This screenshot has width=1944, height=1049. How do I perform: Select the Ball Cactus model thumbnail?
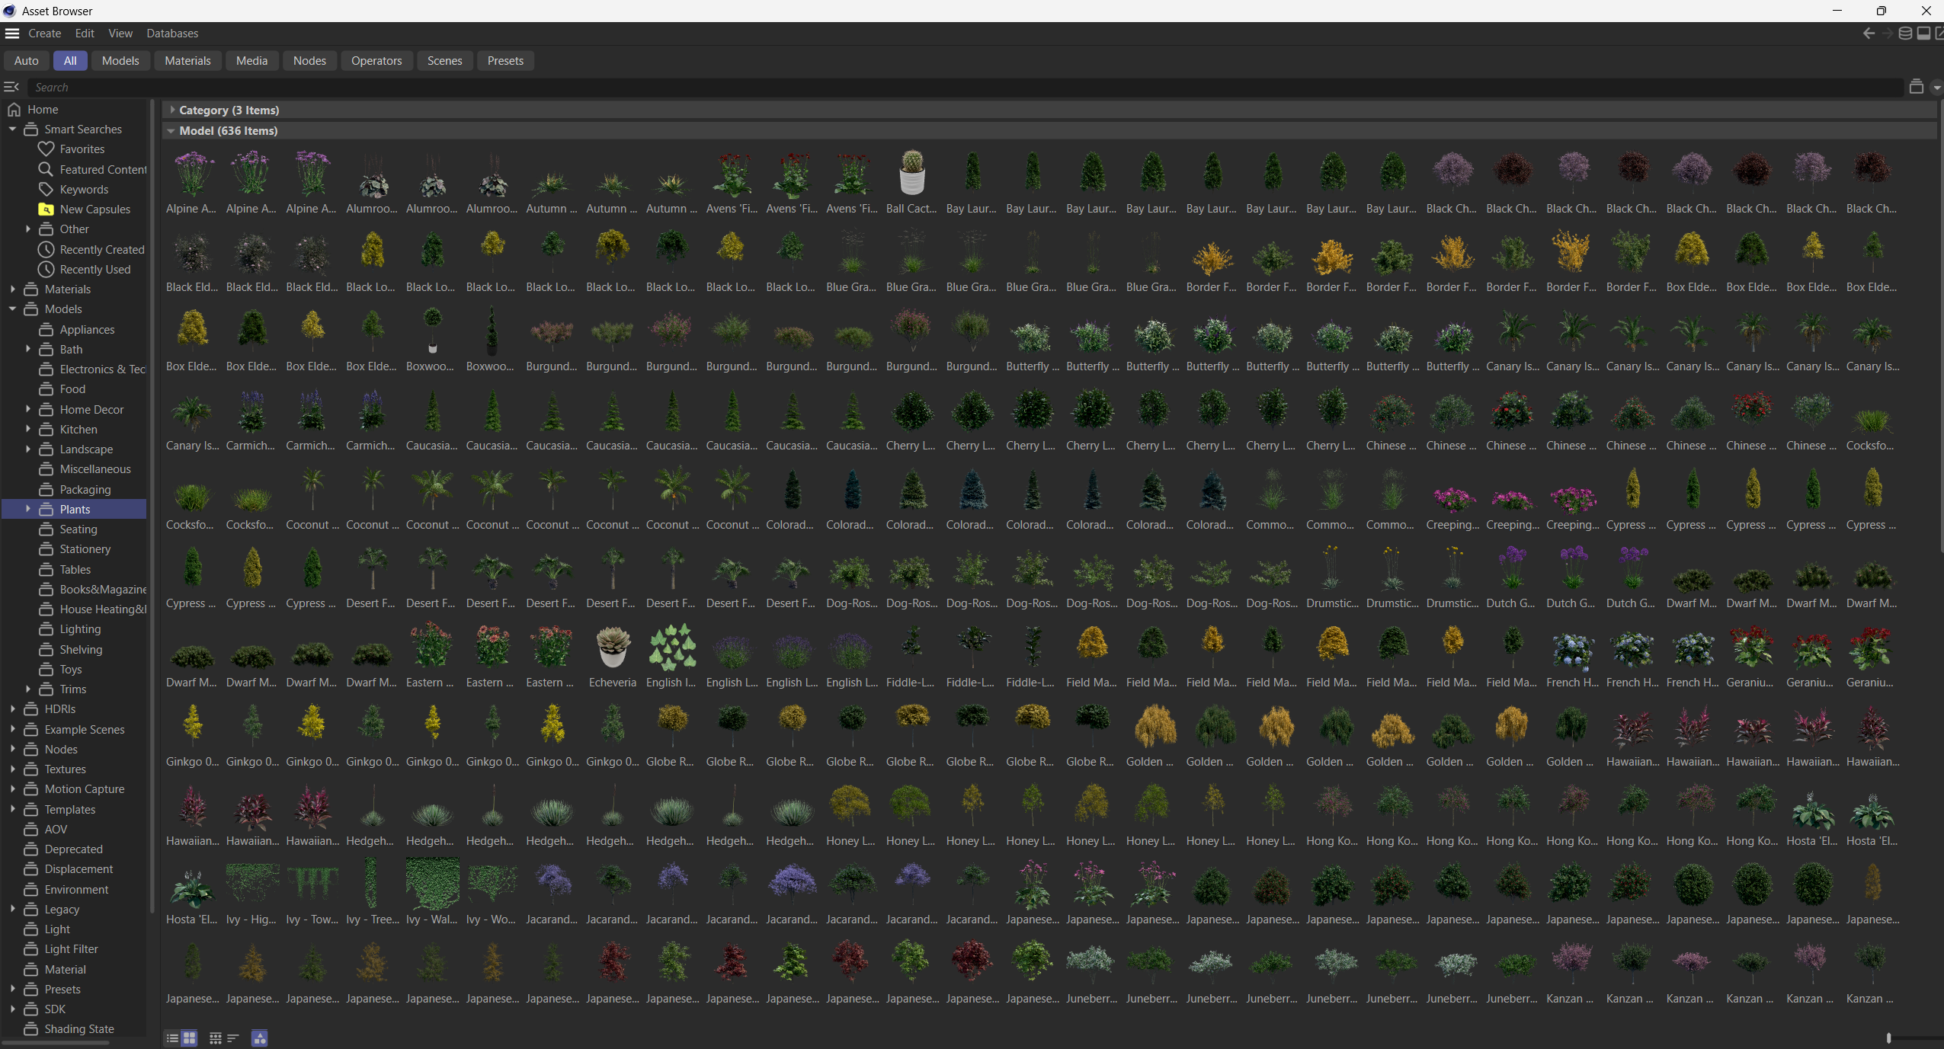pos(911,174)
